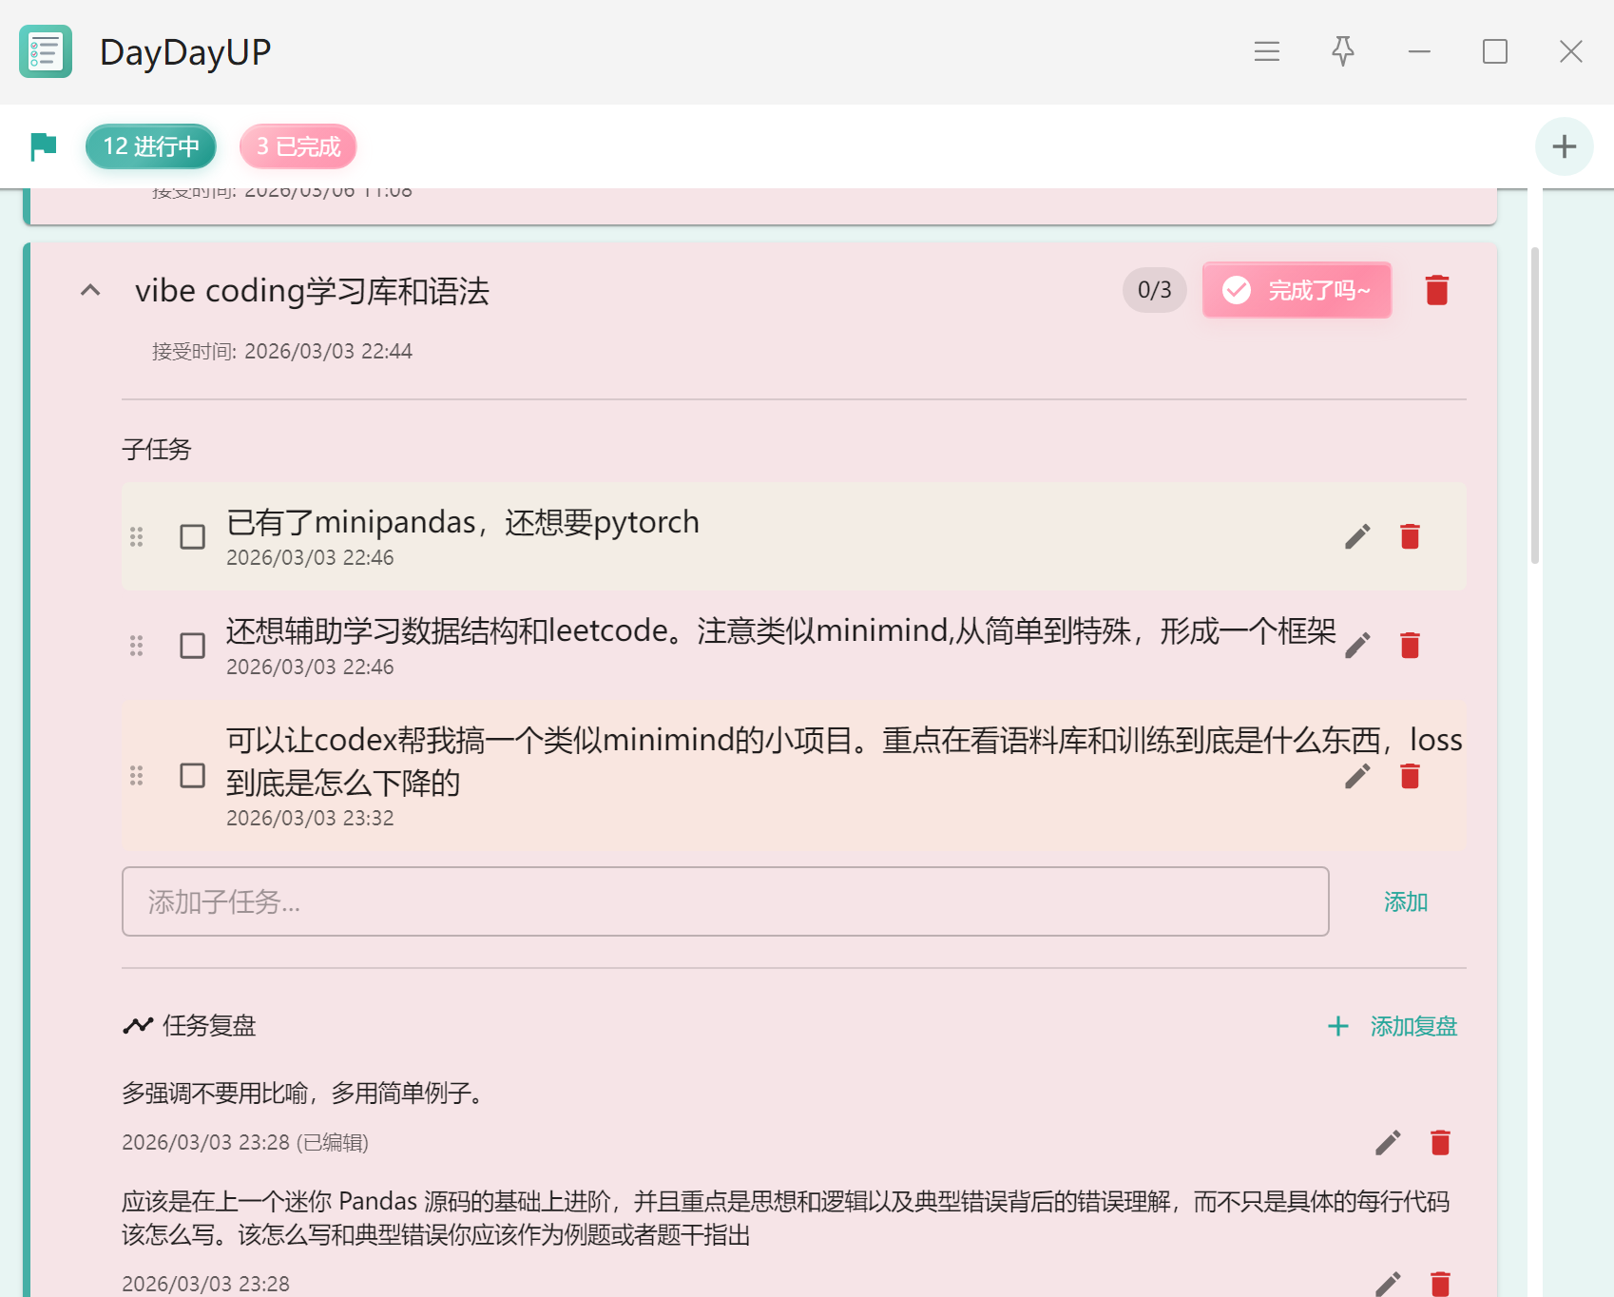Focus the 添加子任务 input field
This screenshot has width=1614, height=1297.
click(x=724, y=901)
